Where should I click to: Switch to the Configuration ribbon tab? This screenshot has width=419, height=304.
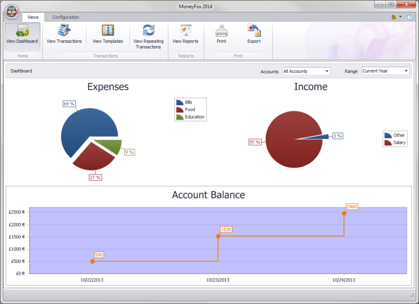tap(65, 17)
